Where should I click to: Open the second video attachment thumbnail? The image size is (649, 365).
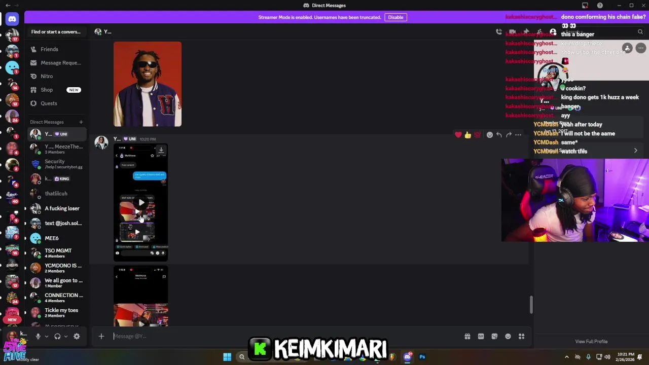coord(141,297)
